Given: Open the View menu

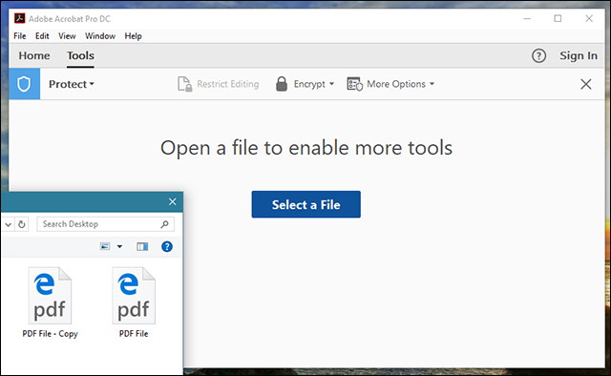Looking at the screenshot, I should (67, 36).
